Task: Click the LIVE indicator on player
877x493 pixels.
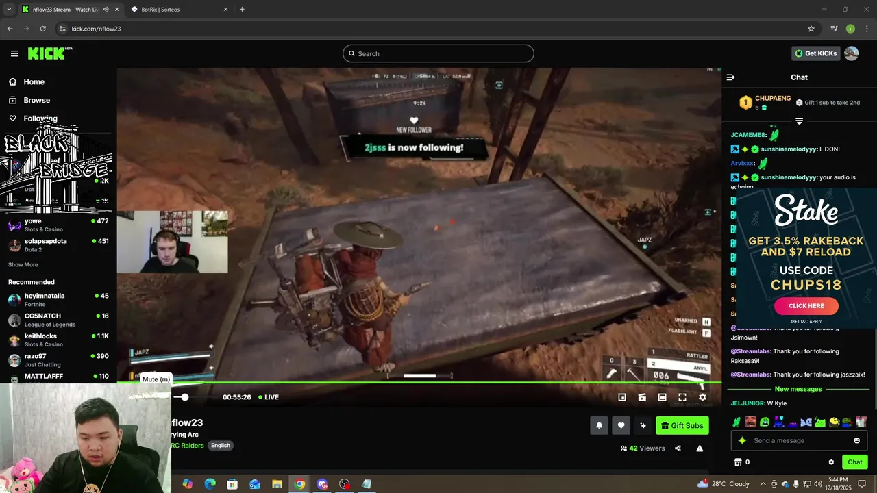Action: [x=269, y=397]
